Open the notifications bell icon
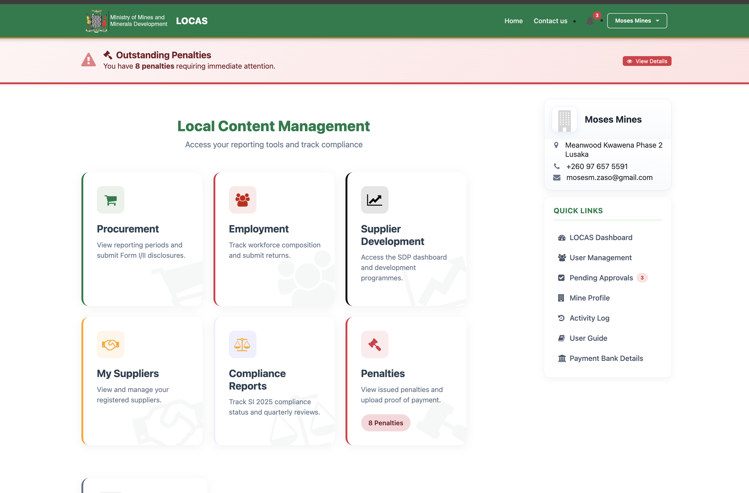This screenshot has height=493, width=749. click(x=590, y=21)
